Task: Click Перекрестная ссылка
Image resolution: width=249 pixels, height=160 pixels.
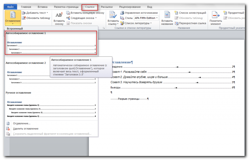Action: click(190, 23)
